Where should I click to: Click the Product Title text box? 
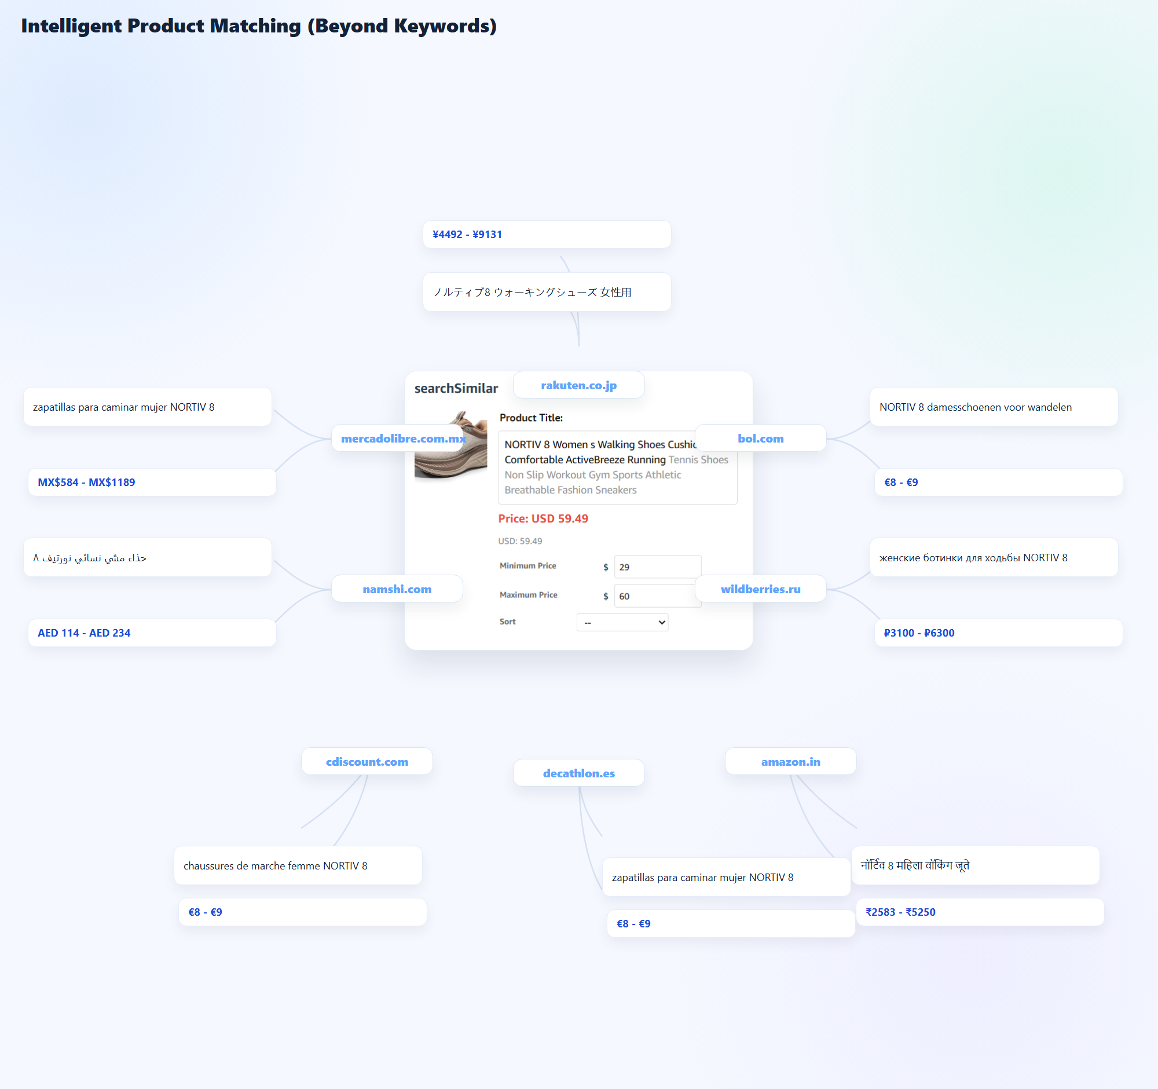(x=617, y=467)
